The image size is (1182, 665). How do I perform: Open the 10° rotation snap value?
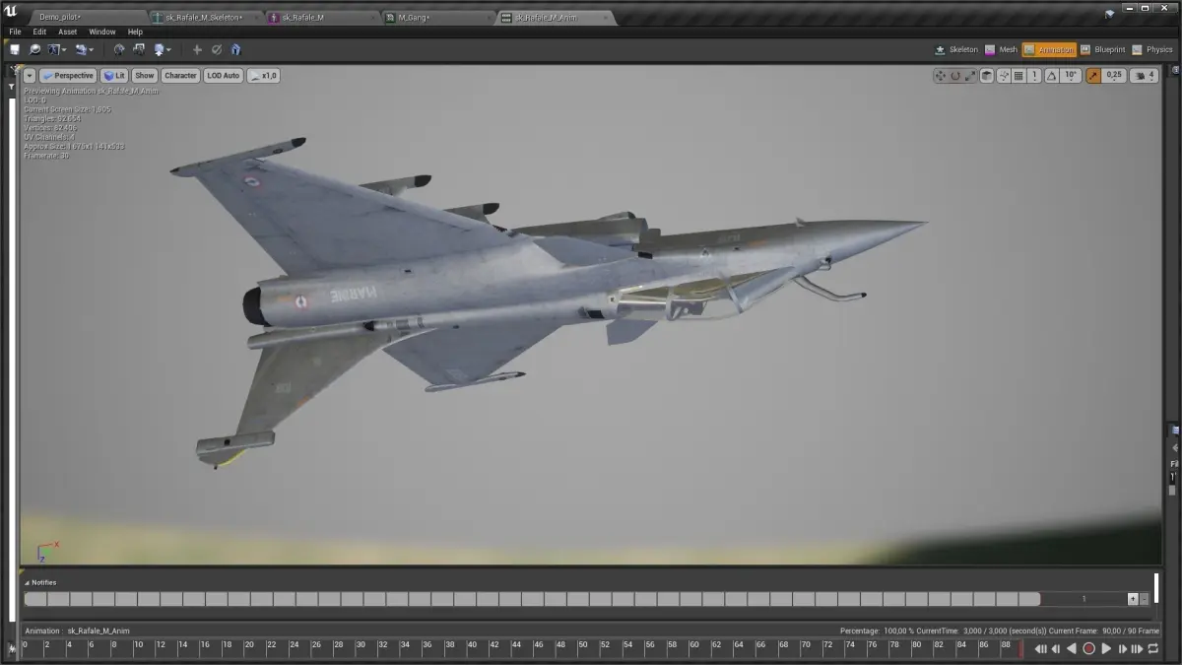[1071, 75]
